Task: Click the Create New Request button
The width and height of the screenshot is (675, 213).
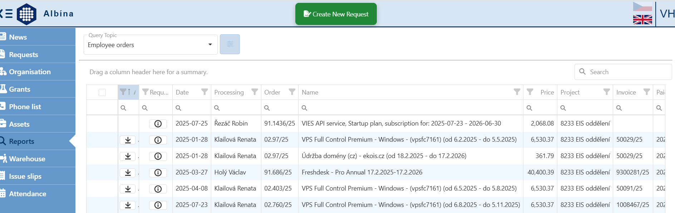Action: point(336,14)
